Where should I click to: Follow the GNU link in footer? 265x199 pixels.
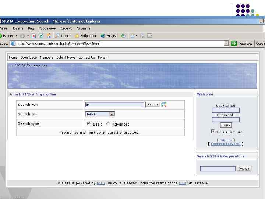182,183
